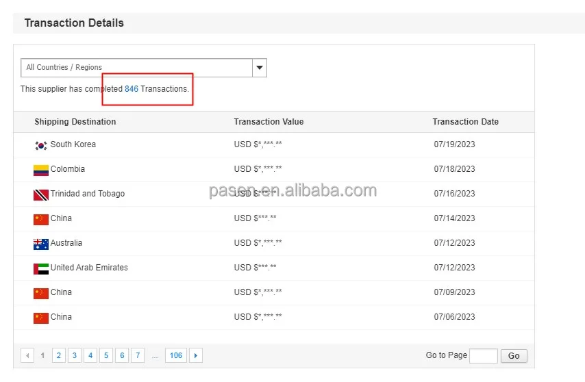
Task: Open the All Countries / Regions dropdown
Action: (x=137, y=68)
